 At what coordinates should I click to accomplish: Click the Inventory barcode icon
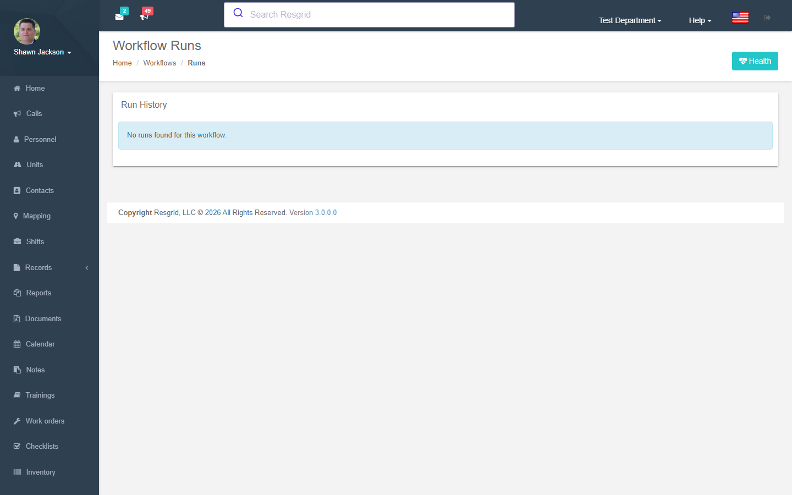pyautogui.click(x=18, y=472)
